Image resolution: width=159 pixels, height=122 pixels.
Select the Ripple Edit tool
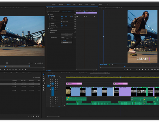(44, 79)
